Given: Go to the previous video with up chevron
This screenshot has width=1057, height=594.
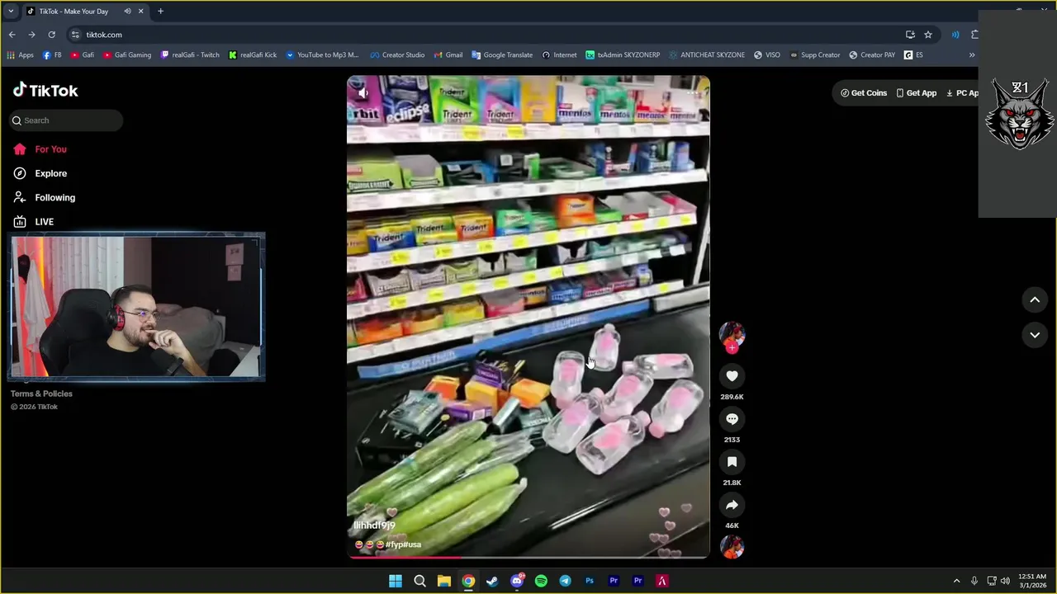Looking at the screenshot, I should tap(1035, 300).
